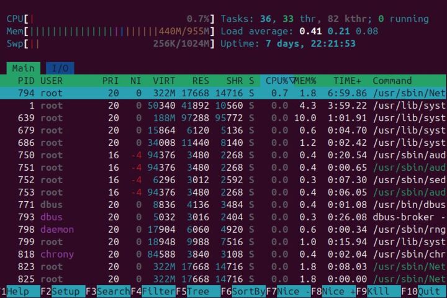Viewport: 447px width, 298px height.
Task: Sort by the PRI column header
Action: point(111,81)
